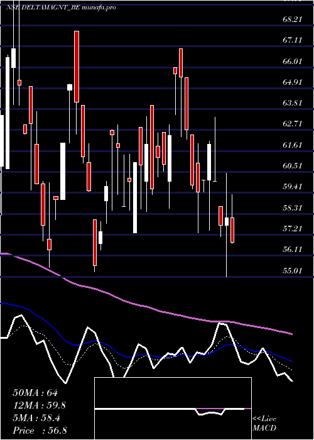Click the 50MA : 64 readout
Screen dimensions: 314x440
35,393
